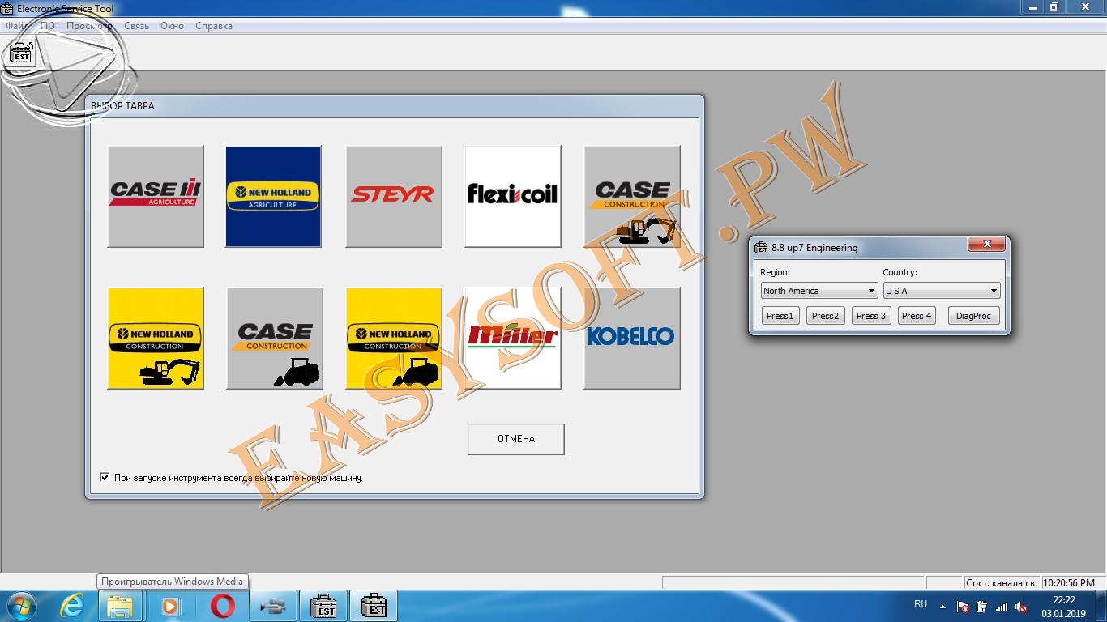
Task: Toggle always select new machine checkbox
Action: coord(105,478)
